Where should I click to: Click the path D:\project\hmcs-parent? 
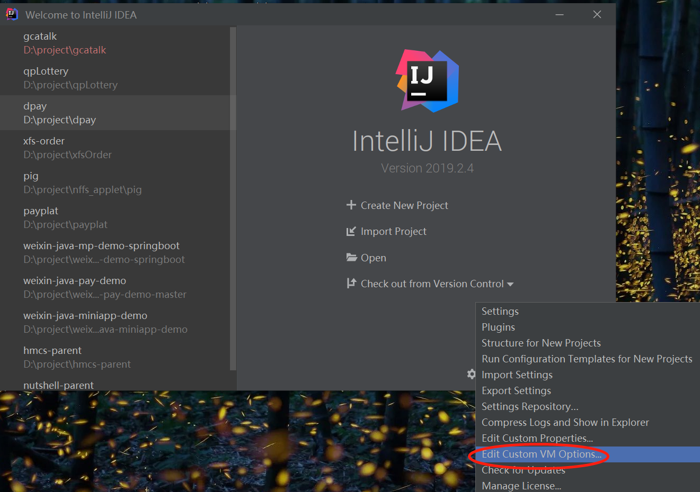pyautogui.click(x=77, y=365)
